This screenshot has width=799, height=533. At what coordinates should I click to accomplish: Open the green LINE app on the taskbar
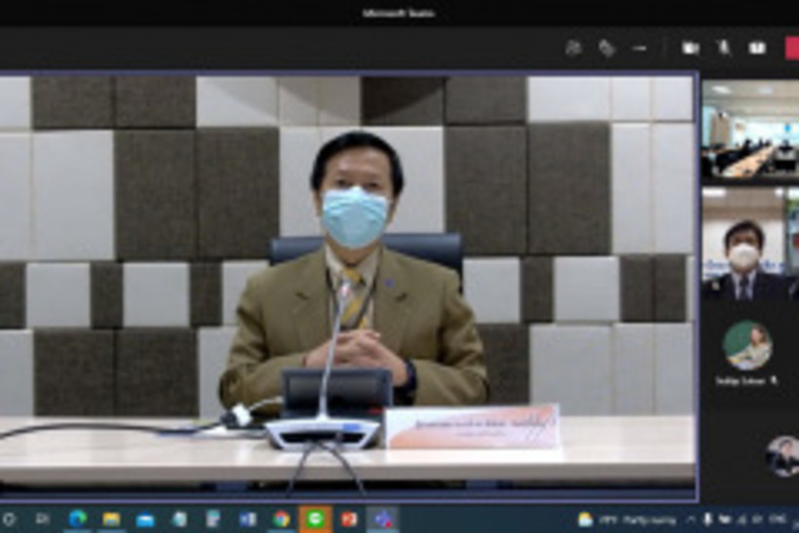point(316,519)
